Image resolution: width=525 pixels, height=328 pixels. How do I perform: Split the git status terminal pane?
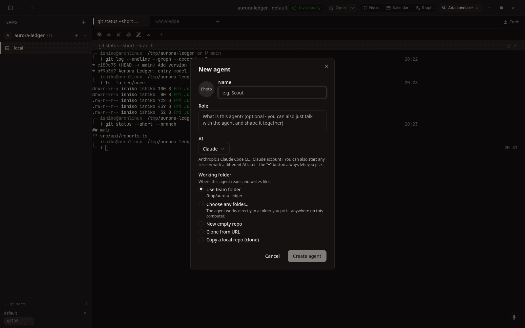509,46
